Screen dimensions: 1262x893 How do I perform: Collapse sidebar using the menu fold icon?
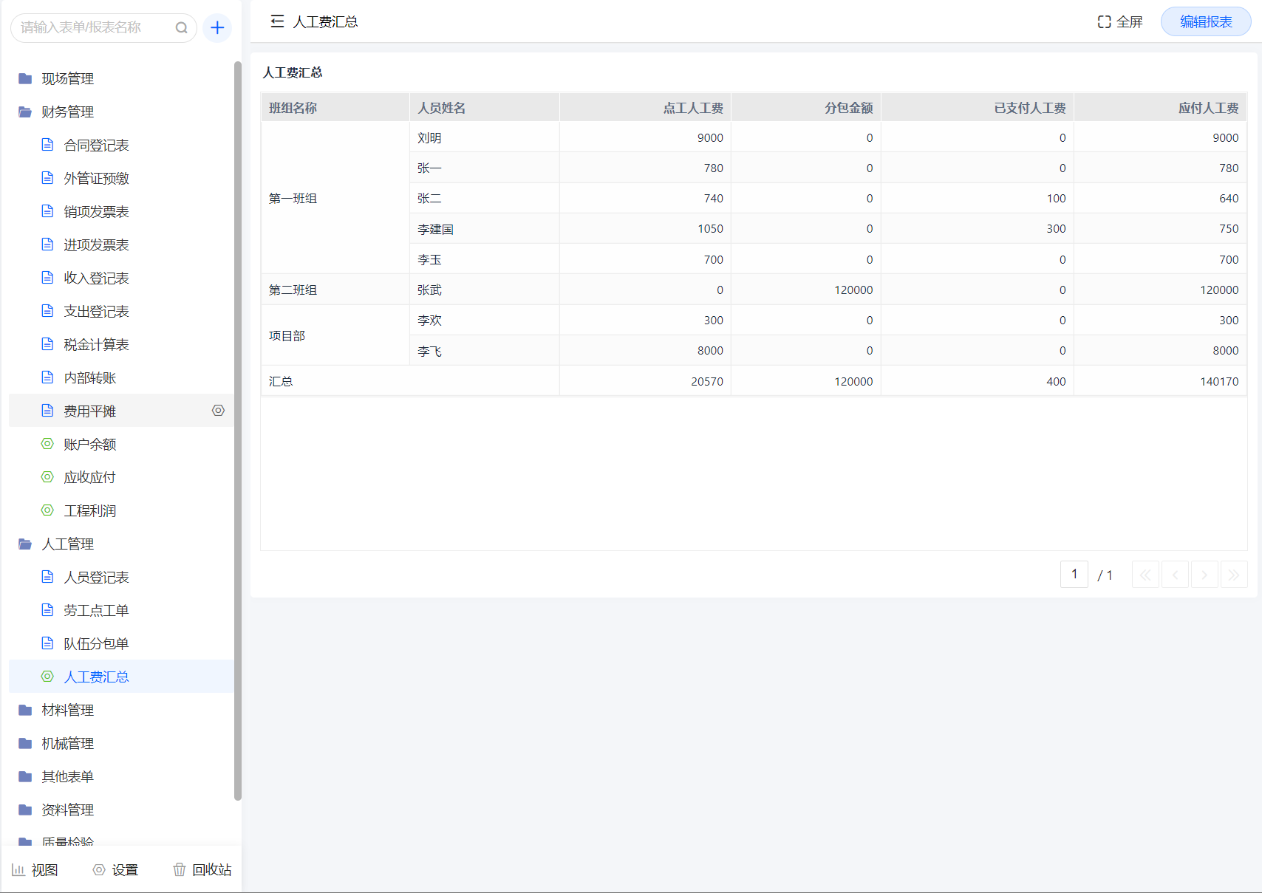277,22
